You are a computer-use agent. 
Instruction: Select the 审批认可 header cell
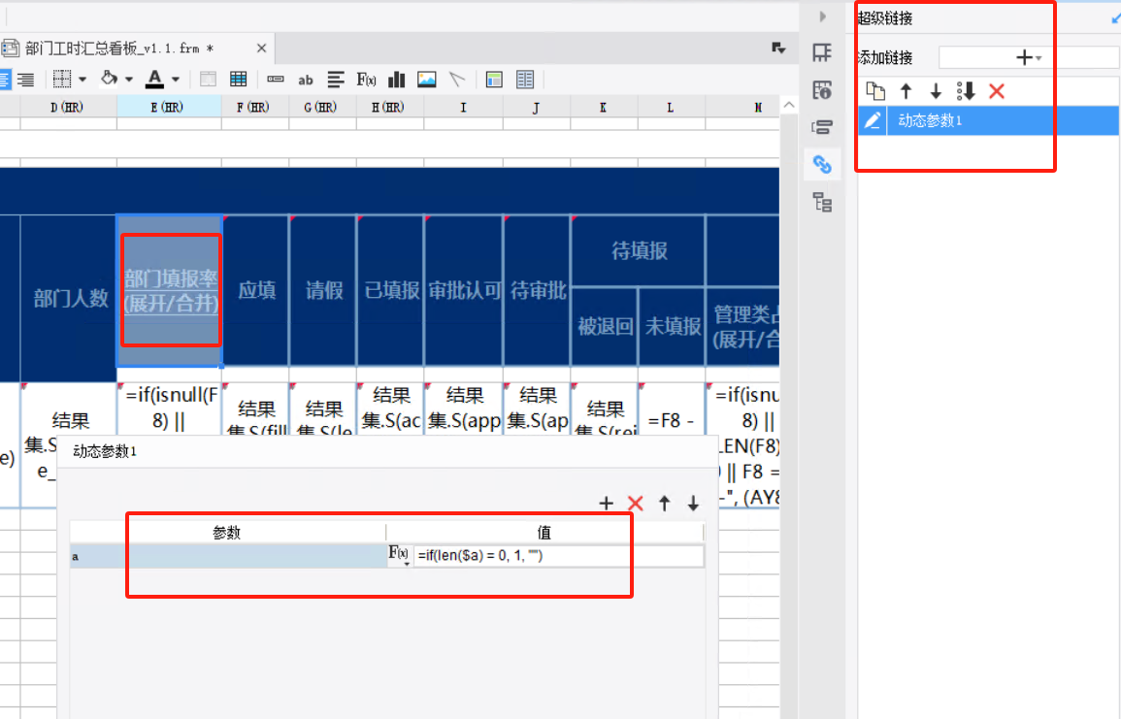point(463,291)
